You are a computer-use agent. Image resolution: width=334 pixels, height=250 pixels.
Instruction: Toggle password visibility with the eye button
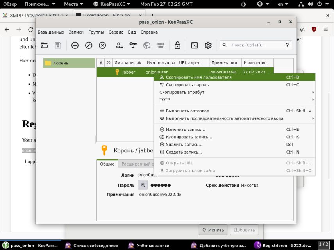click(143, 185)
